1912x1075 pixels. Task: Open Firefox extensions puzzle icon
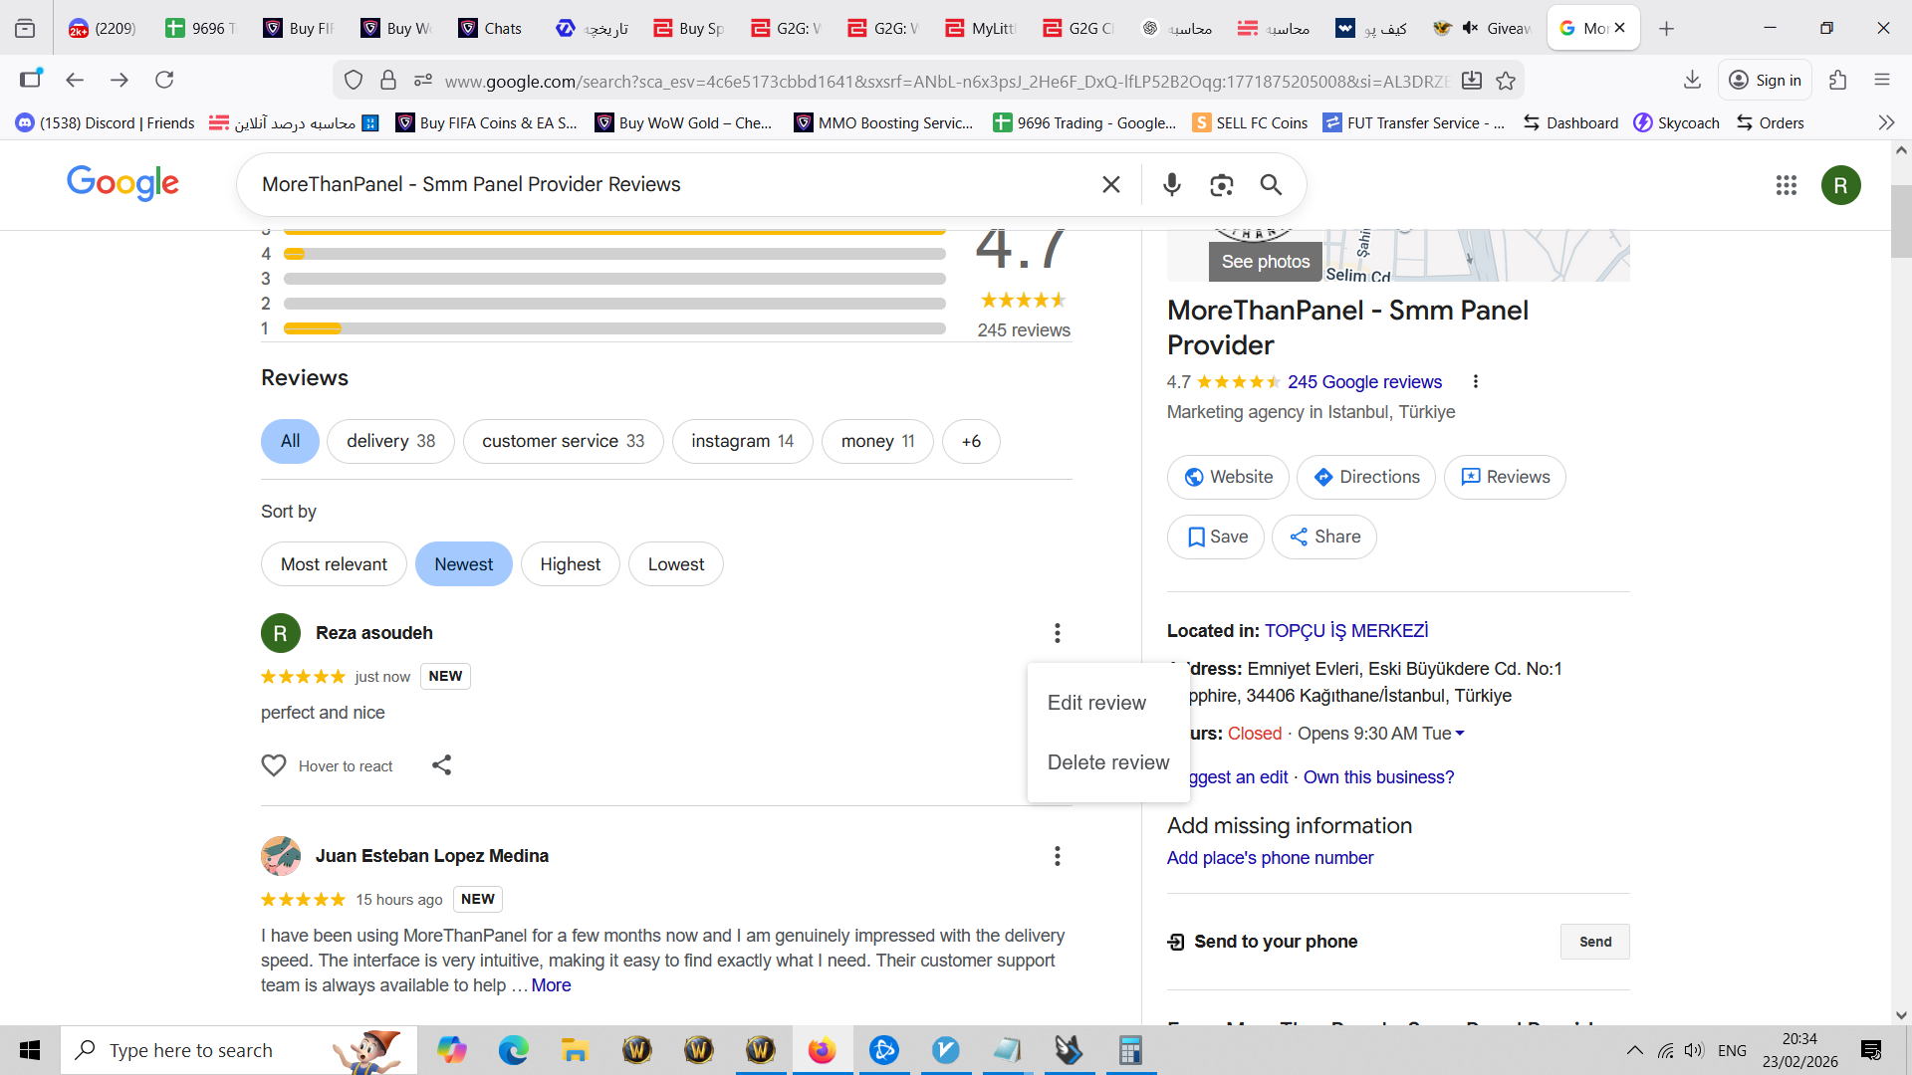1838,80
